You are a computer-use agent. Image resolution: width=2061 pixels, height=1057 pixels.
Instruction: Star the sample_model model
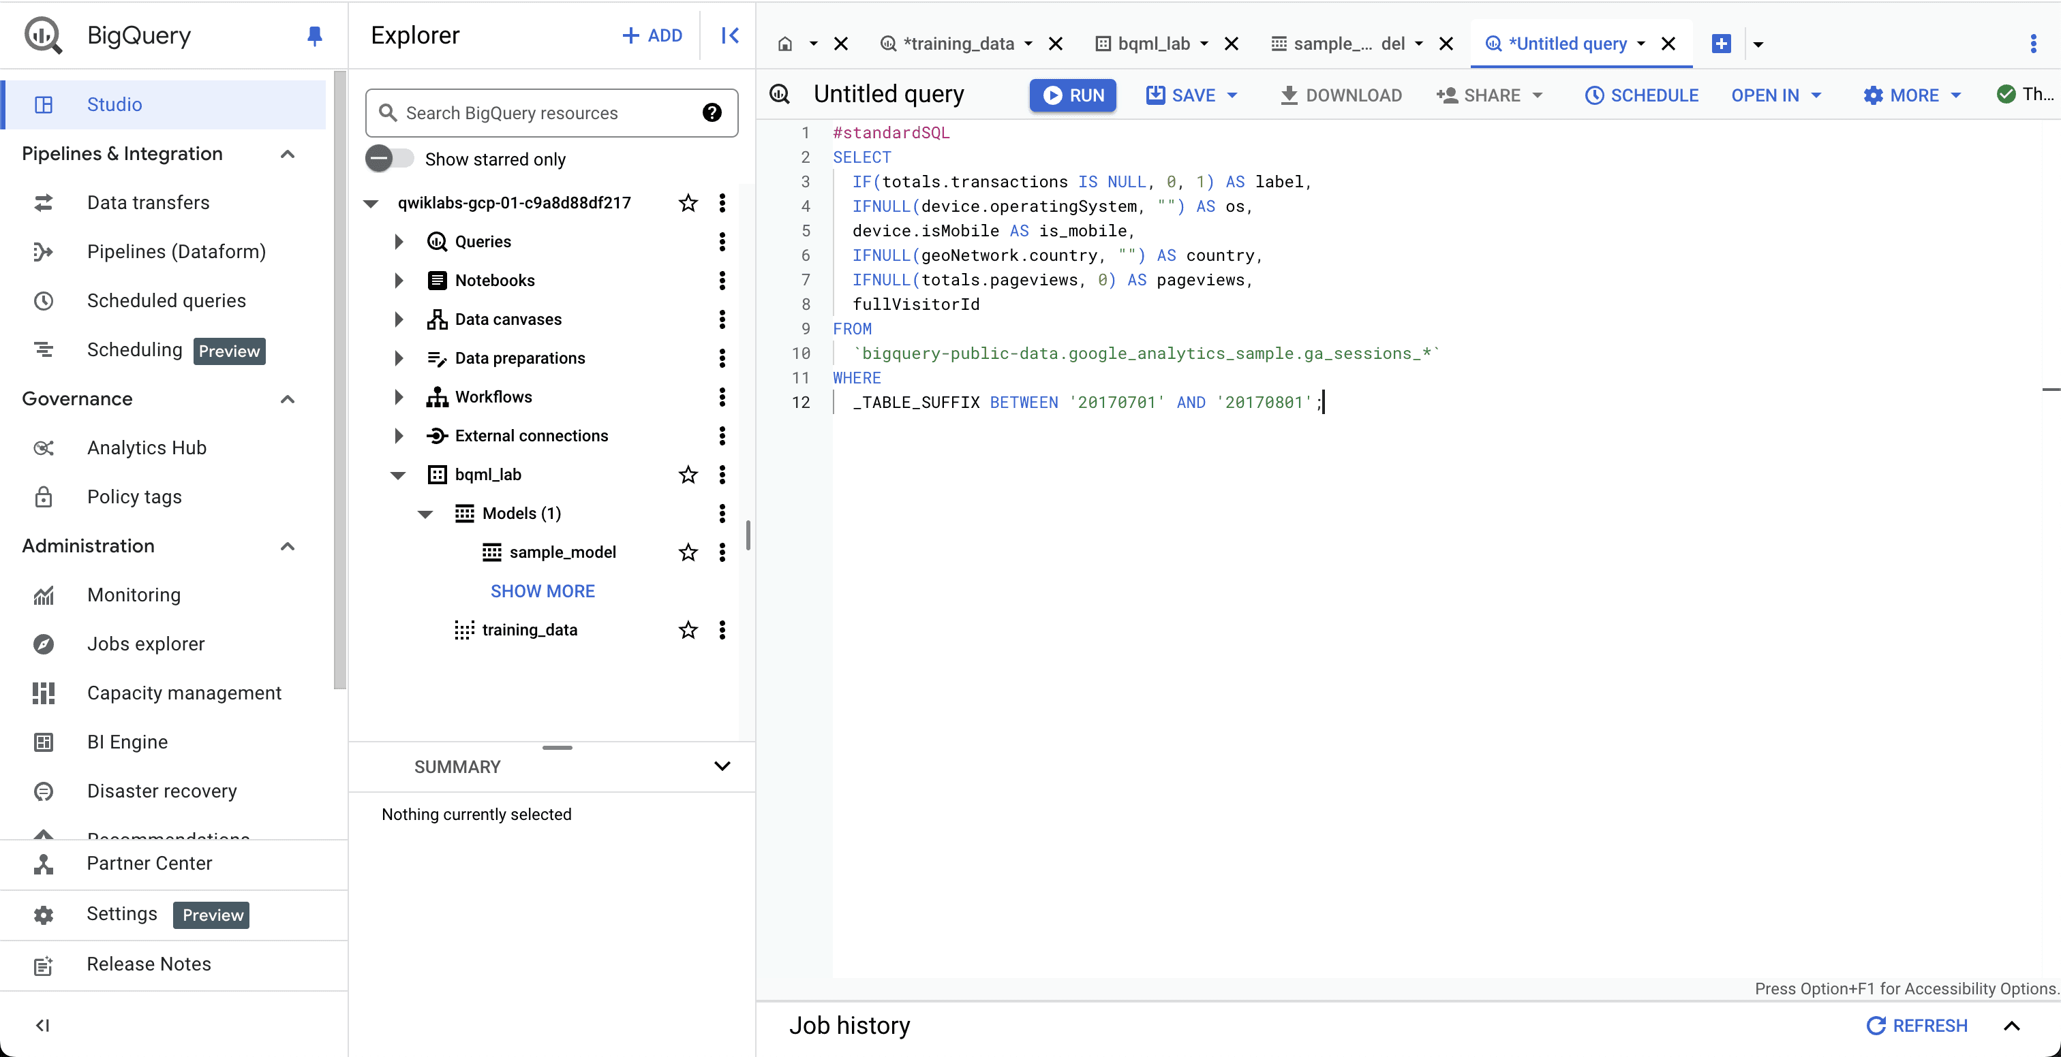click(687, 552)
